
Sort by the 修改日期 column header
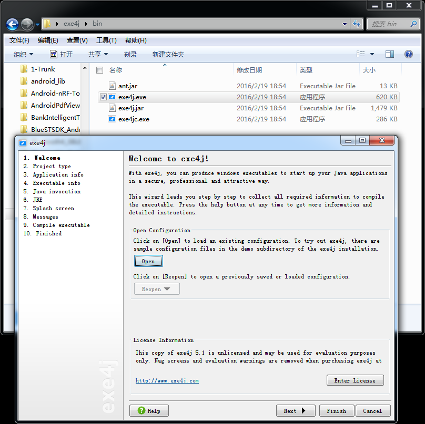pos(249,70)
